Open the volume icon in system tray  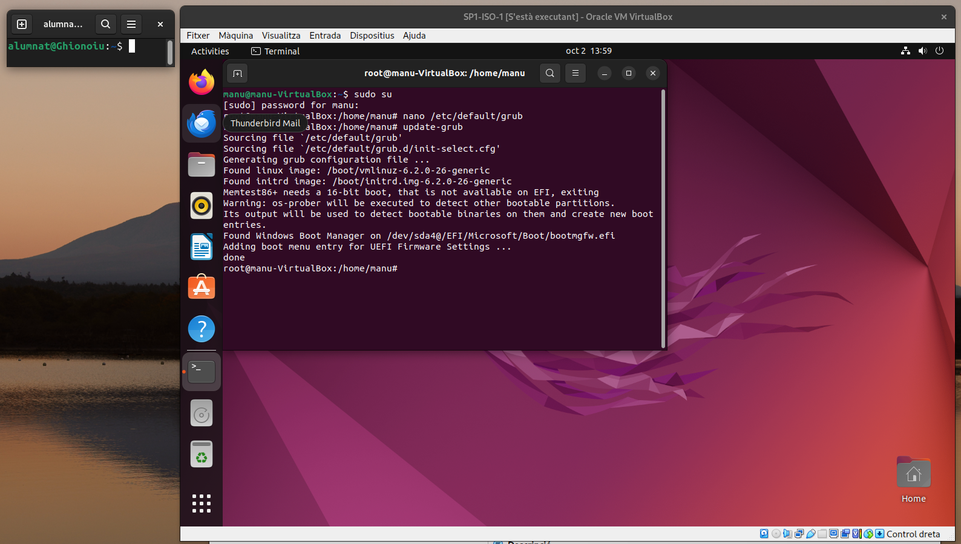(x=922, y=51)
